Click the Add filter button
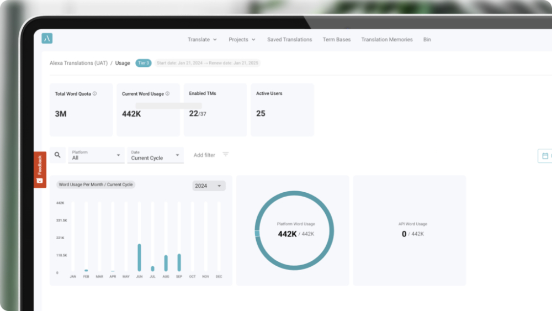This screenshot has height=311, width=552. click(x=204, y=155)
